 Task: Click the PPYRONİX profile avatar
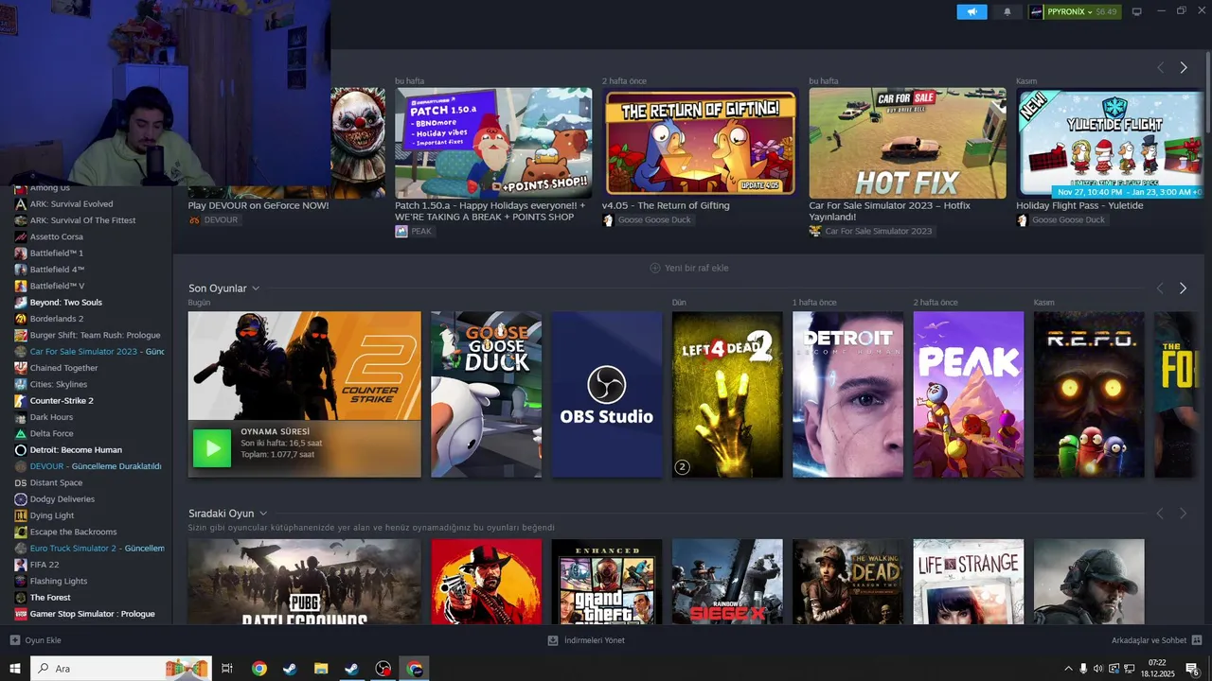[1037, 12]
